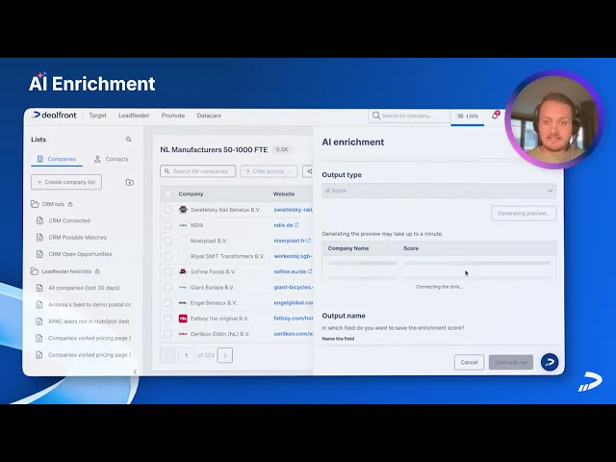
Task: Toggle the select-all checkbox in table header
Action: pos(168,193)
